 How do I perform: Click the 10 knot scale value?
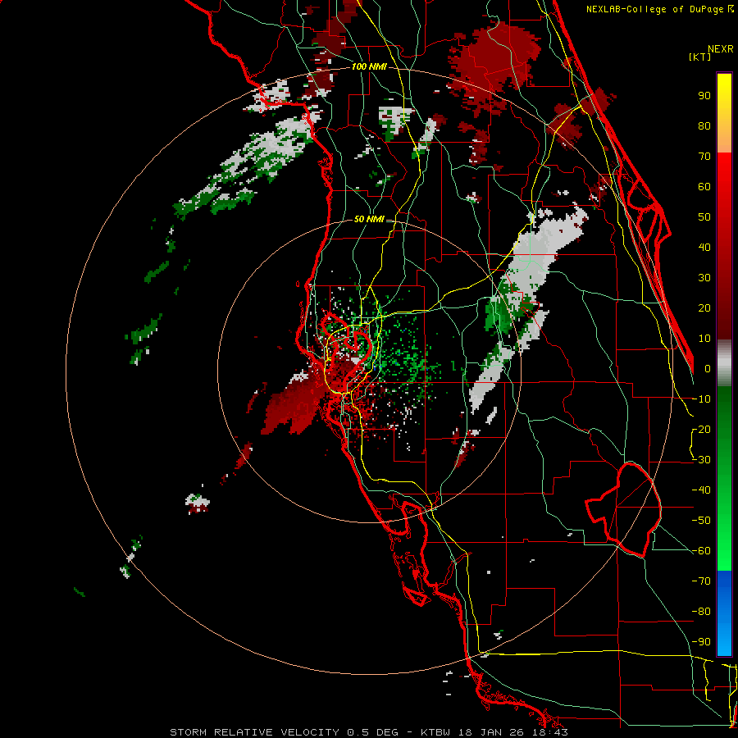point(704,339)
